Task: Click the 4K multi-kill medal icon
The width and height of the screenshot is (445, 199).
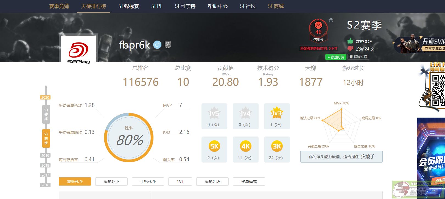Action: (245, 146)
